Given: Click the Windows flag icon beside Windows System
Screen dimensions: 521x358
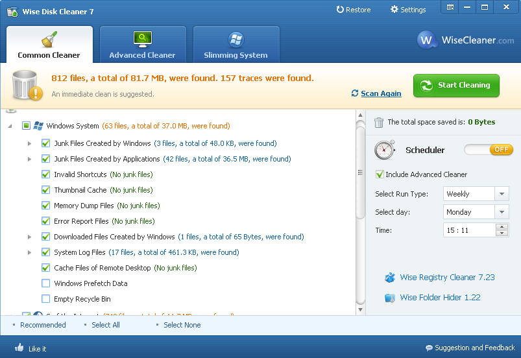Looking at the screenshot, I should point(38,126).
